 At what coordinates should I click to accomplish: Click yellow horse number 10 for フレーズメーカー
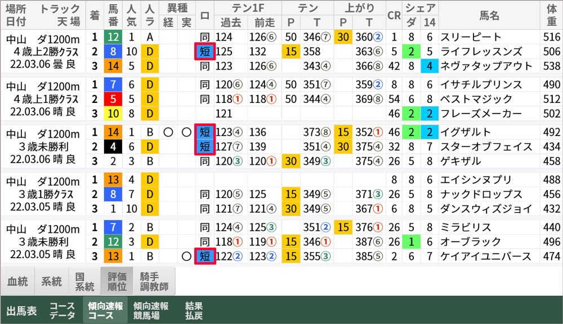(x=113, y=114)
